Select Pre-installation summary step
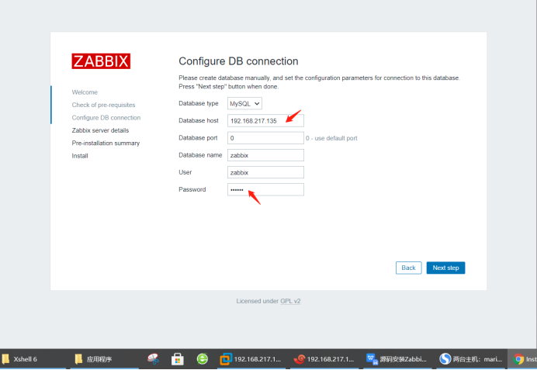This screenshot has height=370, width=537. pos(106,143)
